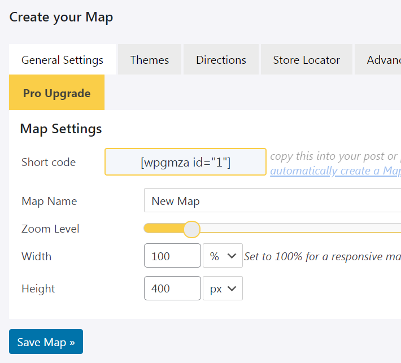Viewport: 401px width, 363px height.
Task: Follow the automatically create a Map link
Action: 335,170
